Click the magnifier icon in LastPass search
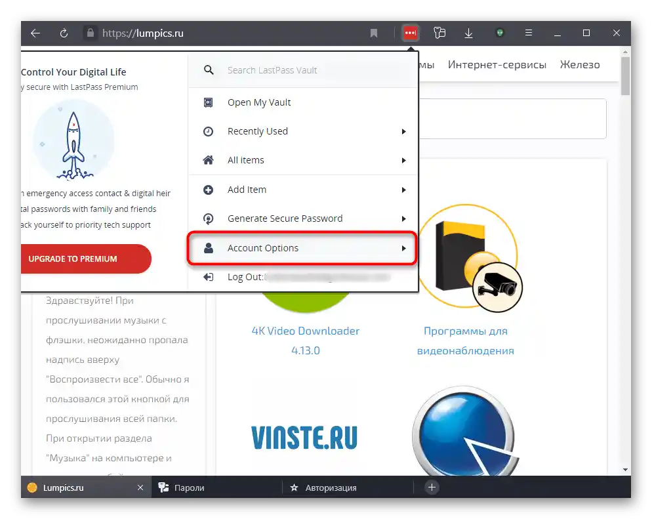Viewport: 652px width, 519px height. pos(209,70)
